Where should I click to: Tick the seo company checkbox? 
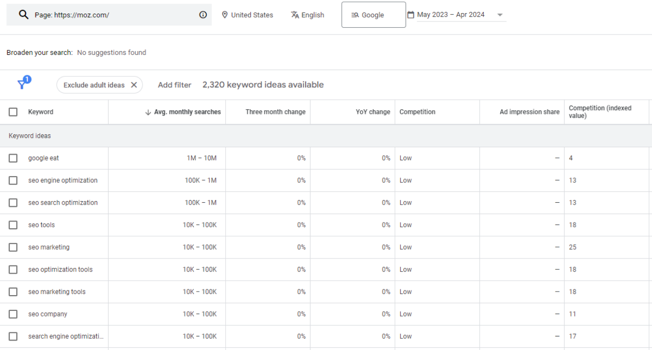click(x=13, y=314)
